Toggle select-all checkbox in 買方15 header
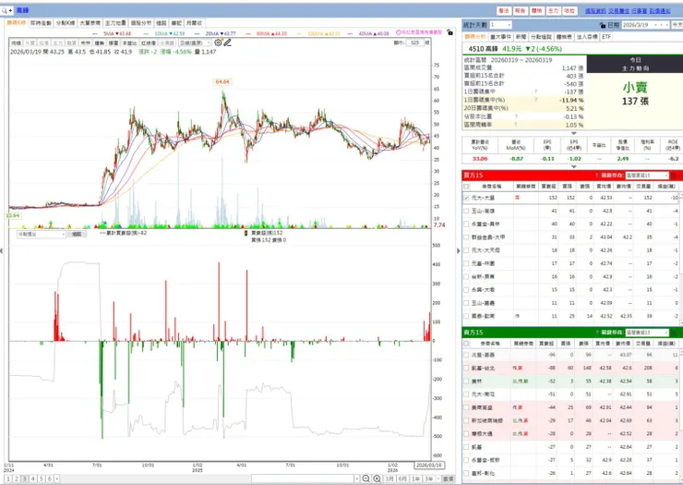683x485 pixels. tap(467, 187)
